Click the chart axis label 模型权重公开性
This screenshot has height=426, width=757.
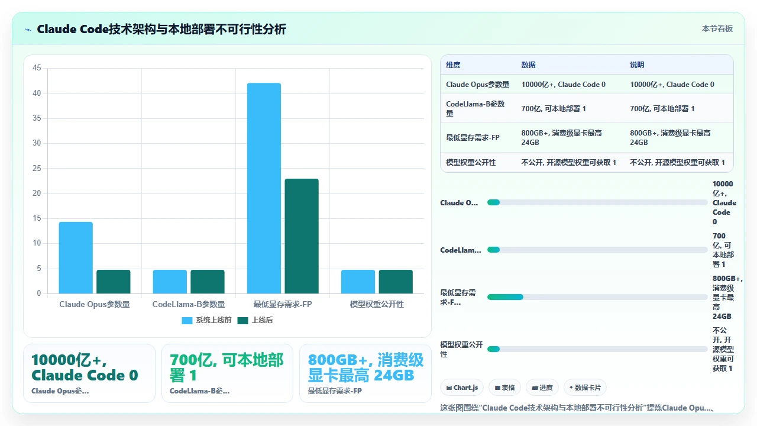pyautogui.click(x=377, y=304)
